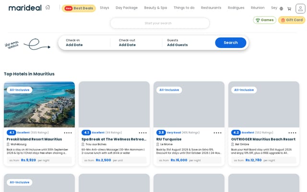
Task: Click the Games button
Action: pos(264,20)
